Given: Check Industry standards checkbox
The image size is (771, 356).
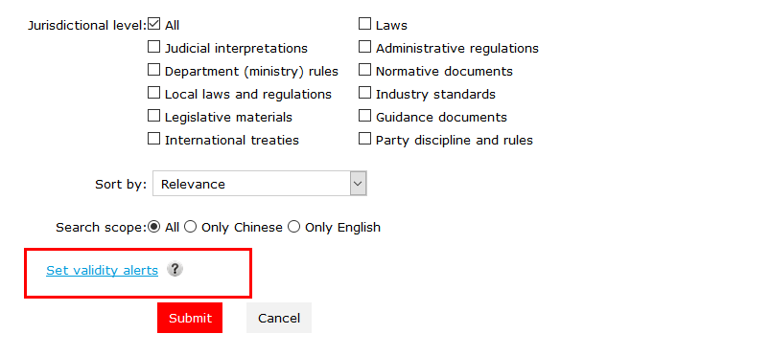Looking at the screenshot, I should [364, 92].
